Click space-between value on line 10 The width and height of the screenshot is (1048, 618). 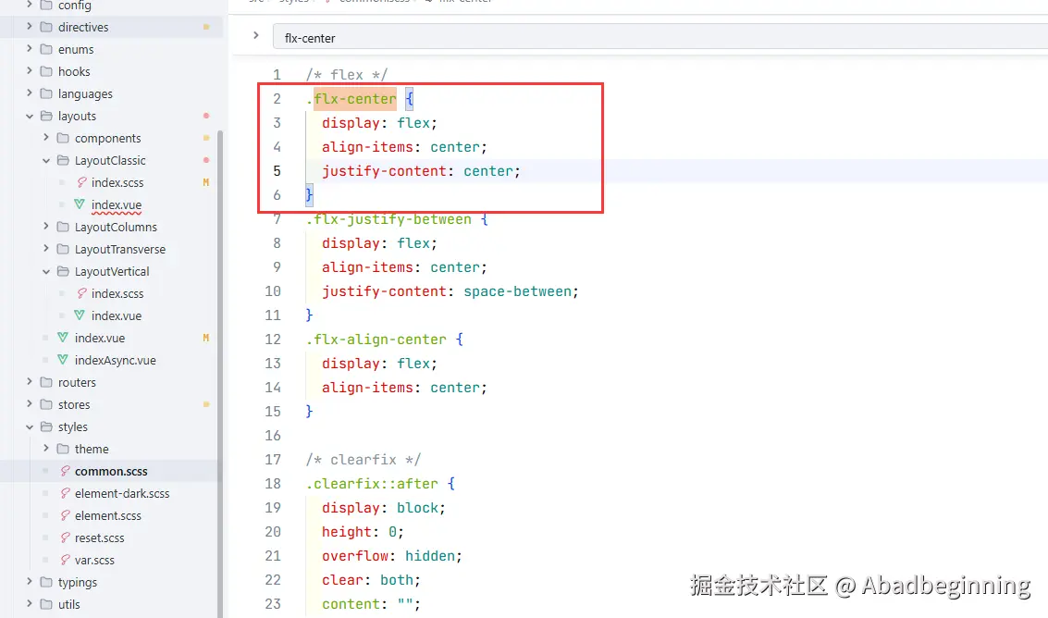pos(518,291)
